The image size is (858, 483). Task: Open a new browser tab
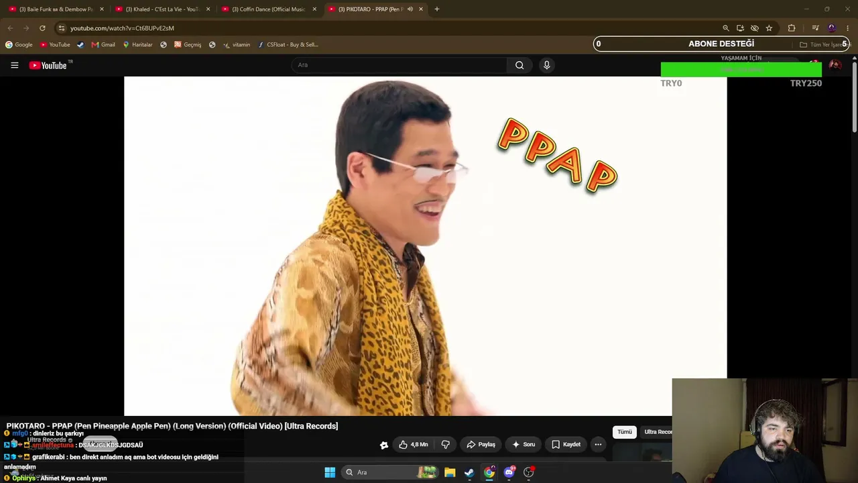click(x=437, y=9)
